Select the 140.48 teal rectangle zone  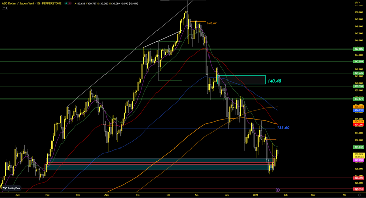[241, 80]
